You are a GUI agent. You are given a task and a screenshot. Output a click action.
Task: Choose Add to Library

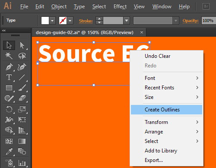(166, 151)
